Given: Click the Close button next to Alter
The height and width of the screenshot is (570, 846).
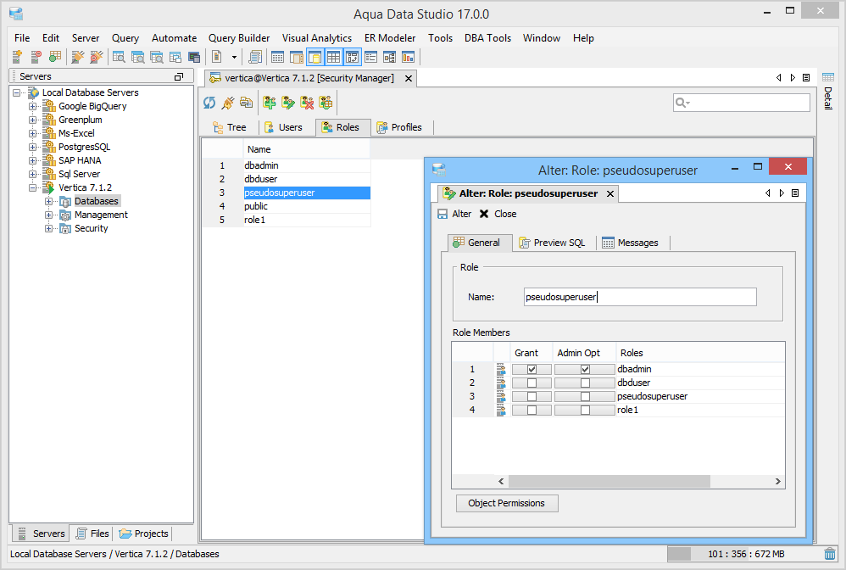Looking at the screenshot, I should click(x=498, y=214).
